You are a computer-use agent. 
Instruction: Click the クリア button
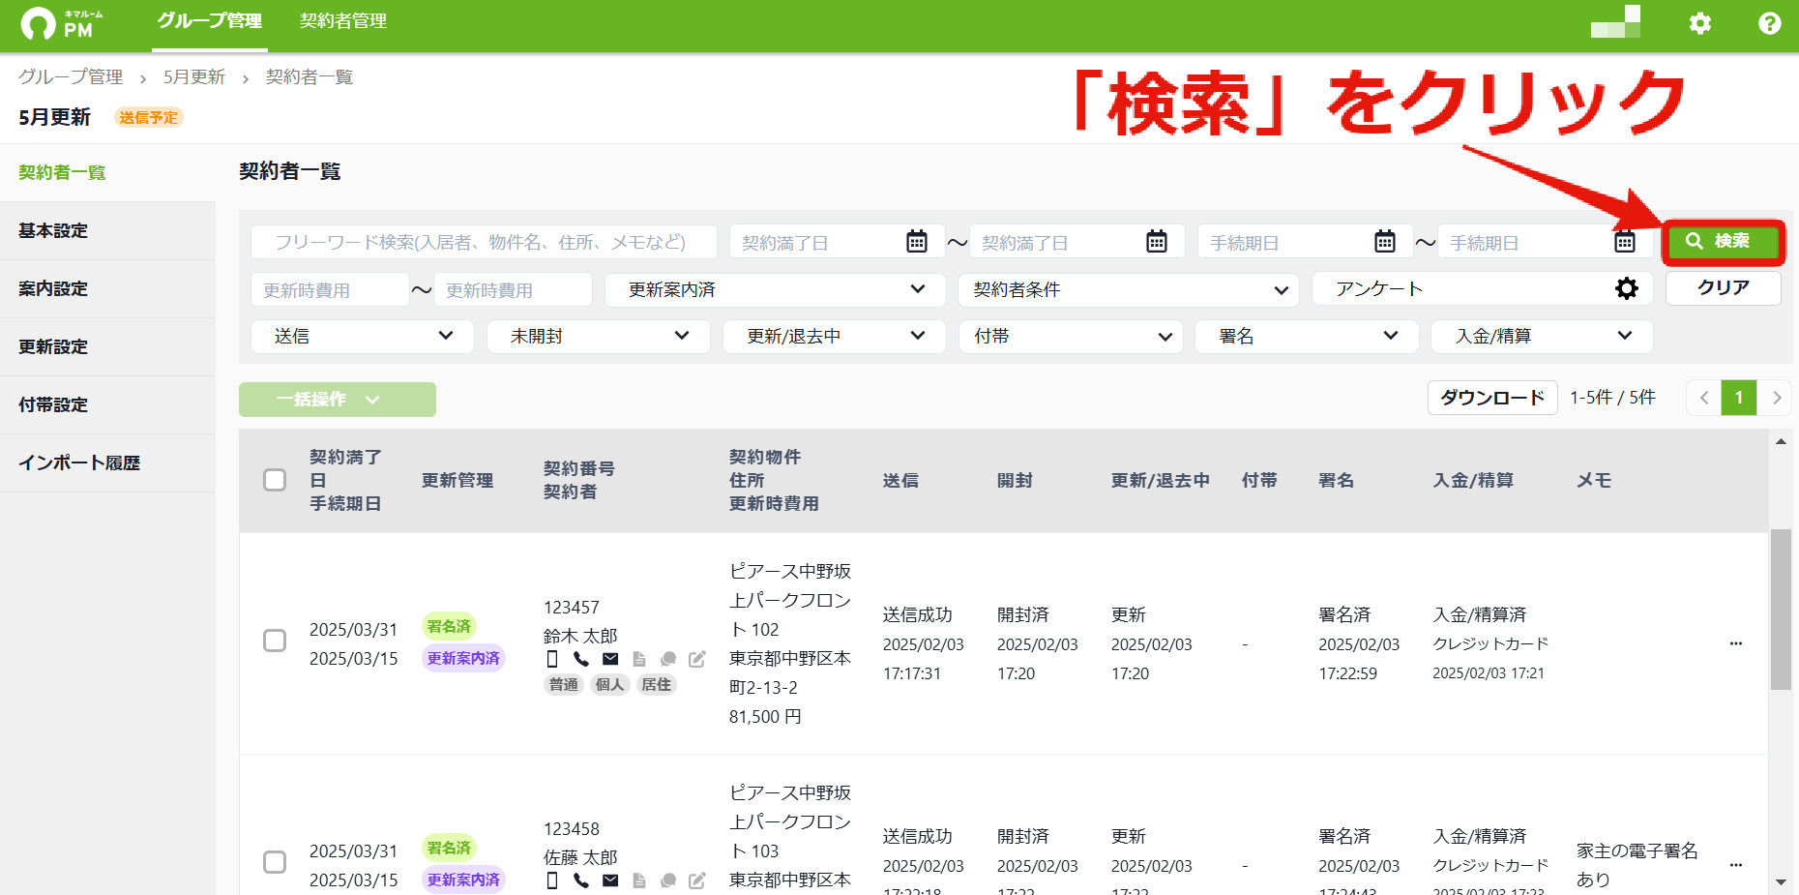(x=1723, y=288)
